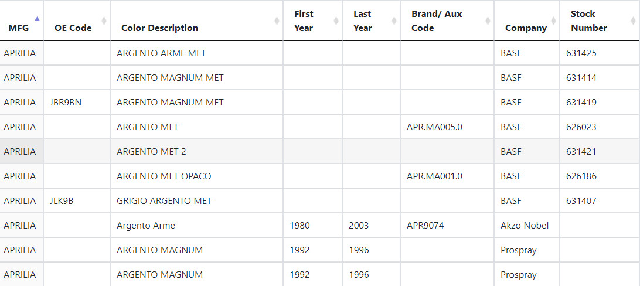Toggle the Color Description sort arrows
Viewport: 640px width, 286px height.
[277, 21]
